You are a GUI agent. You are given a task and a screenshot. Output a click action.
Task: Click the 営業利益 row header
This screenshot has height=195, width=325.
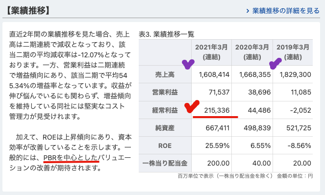tap(165, 92)
